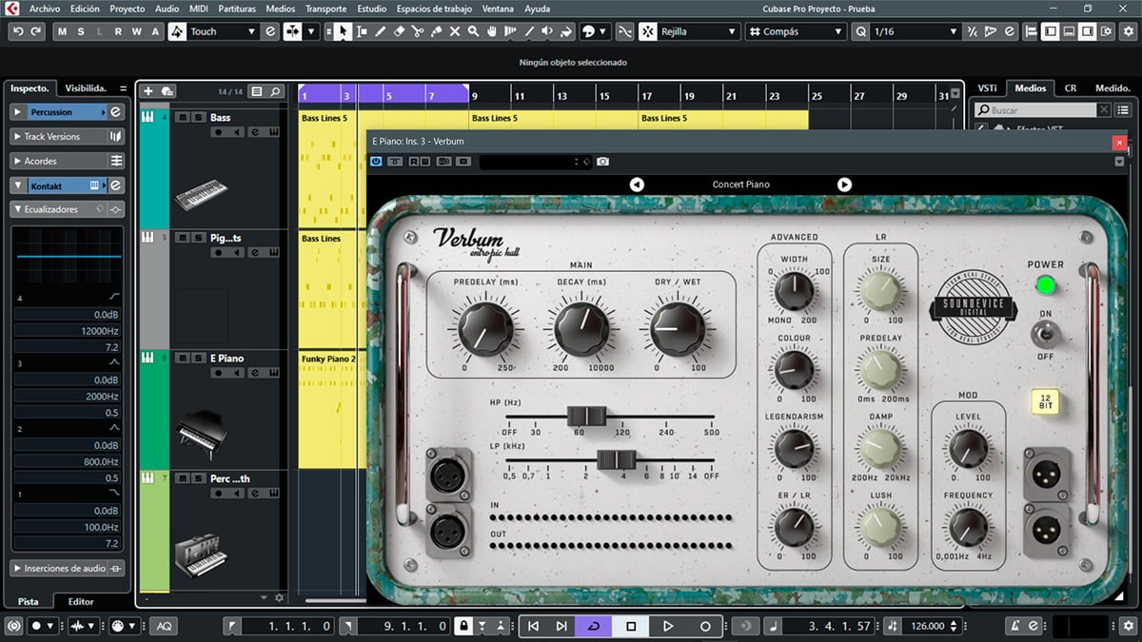
Task: Take a snapshot with the plugin camera icon
Action: coord(602,162)
